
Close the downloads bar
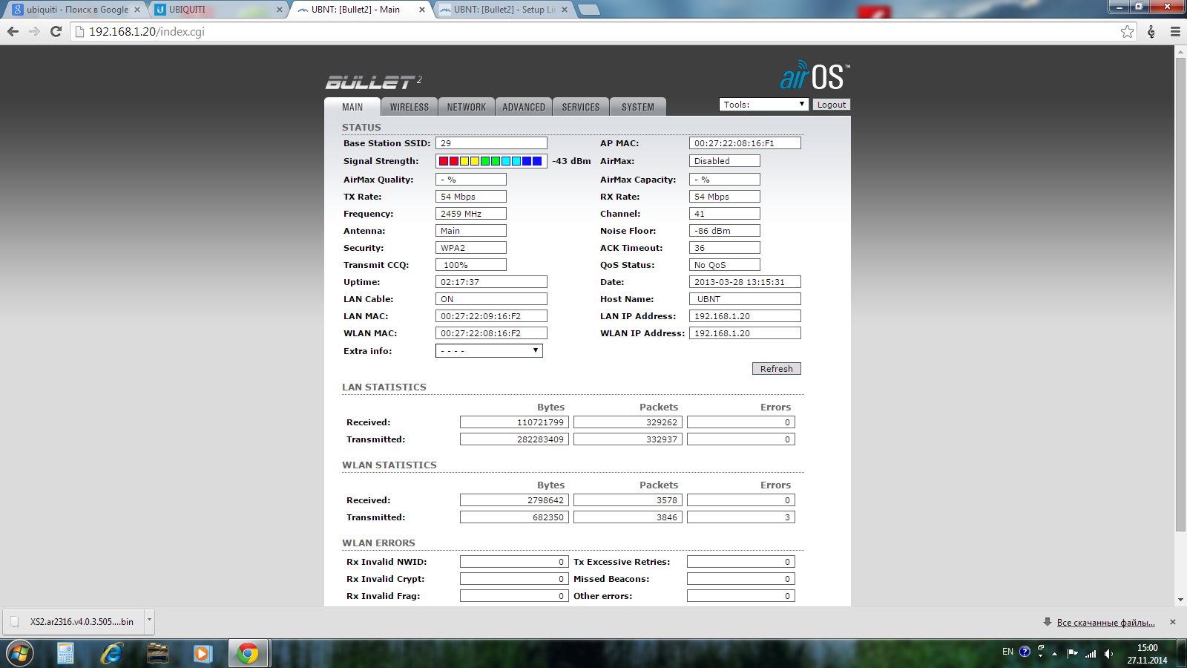[1173, 622]
